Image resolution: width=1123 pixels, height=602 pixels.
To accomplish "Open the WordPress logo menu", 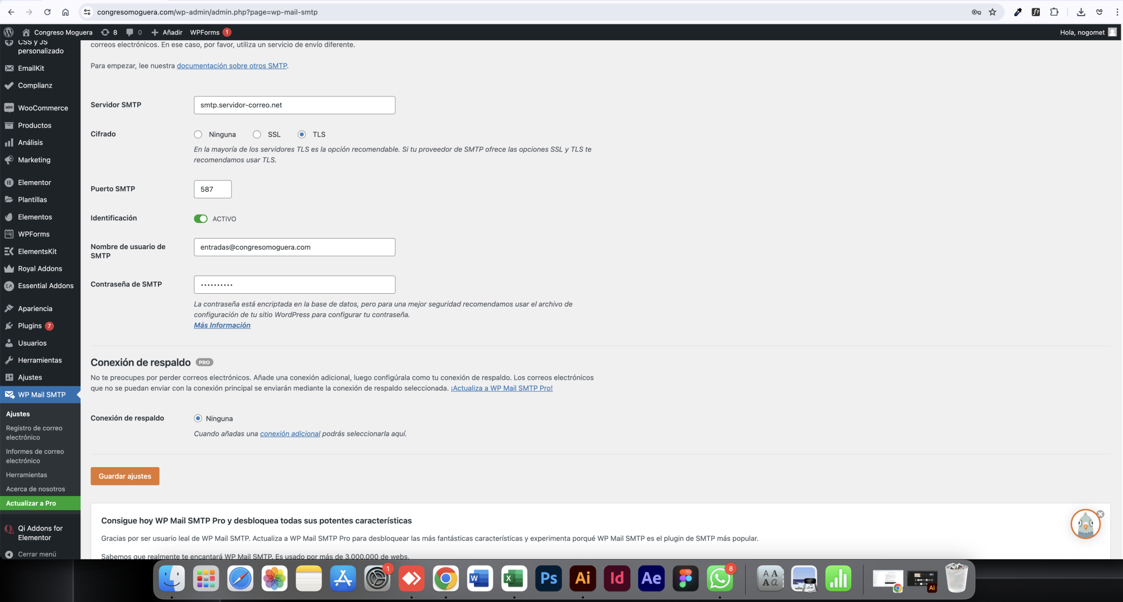I will tap(8, 32).
